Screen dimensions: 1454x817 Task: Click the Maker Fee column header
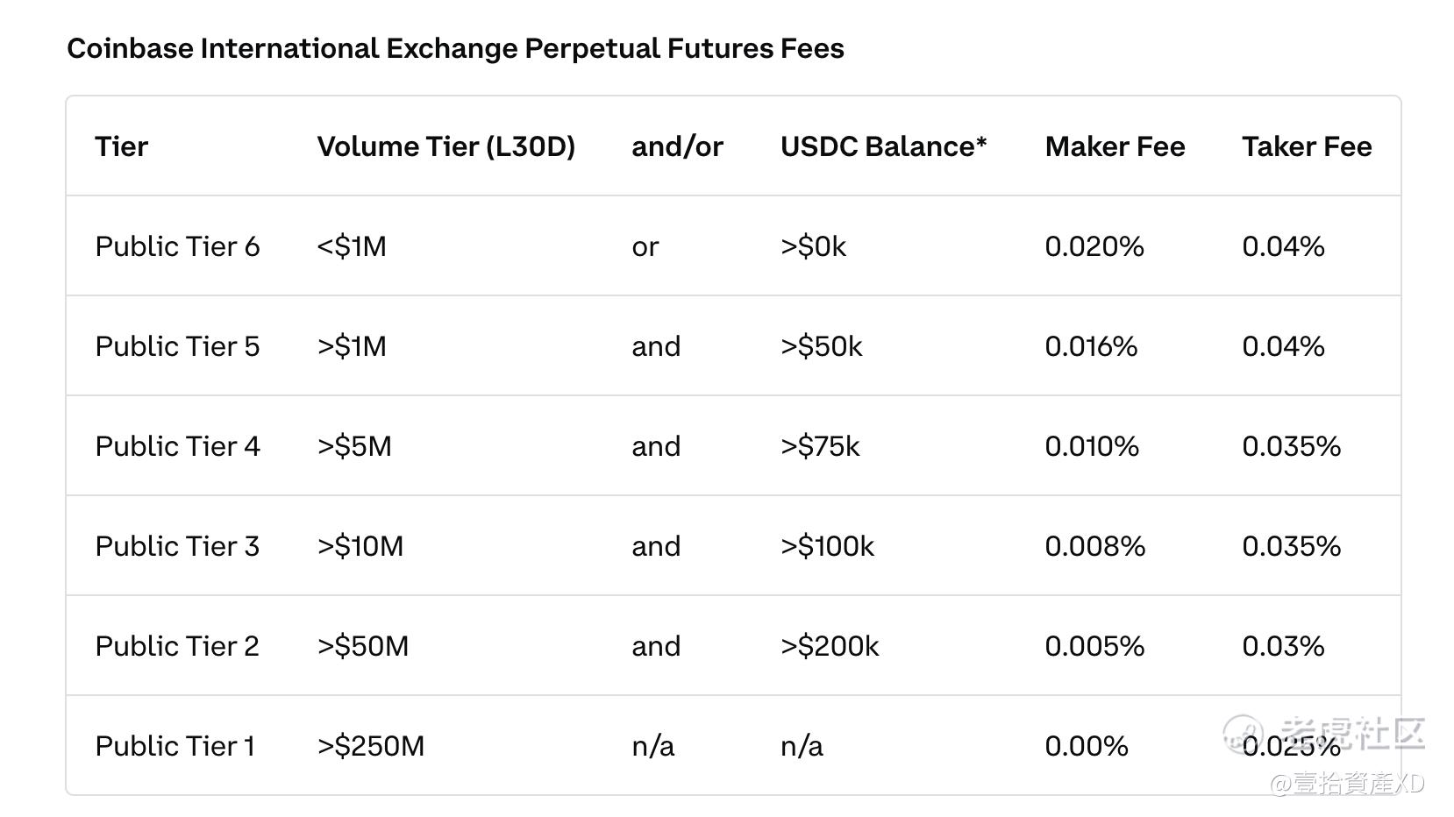click(x=1115, y=146)
